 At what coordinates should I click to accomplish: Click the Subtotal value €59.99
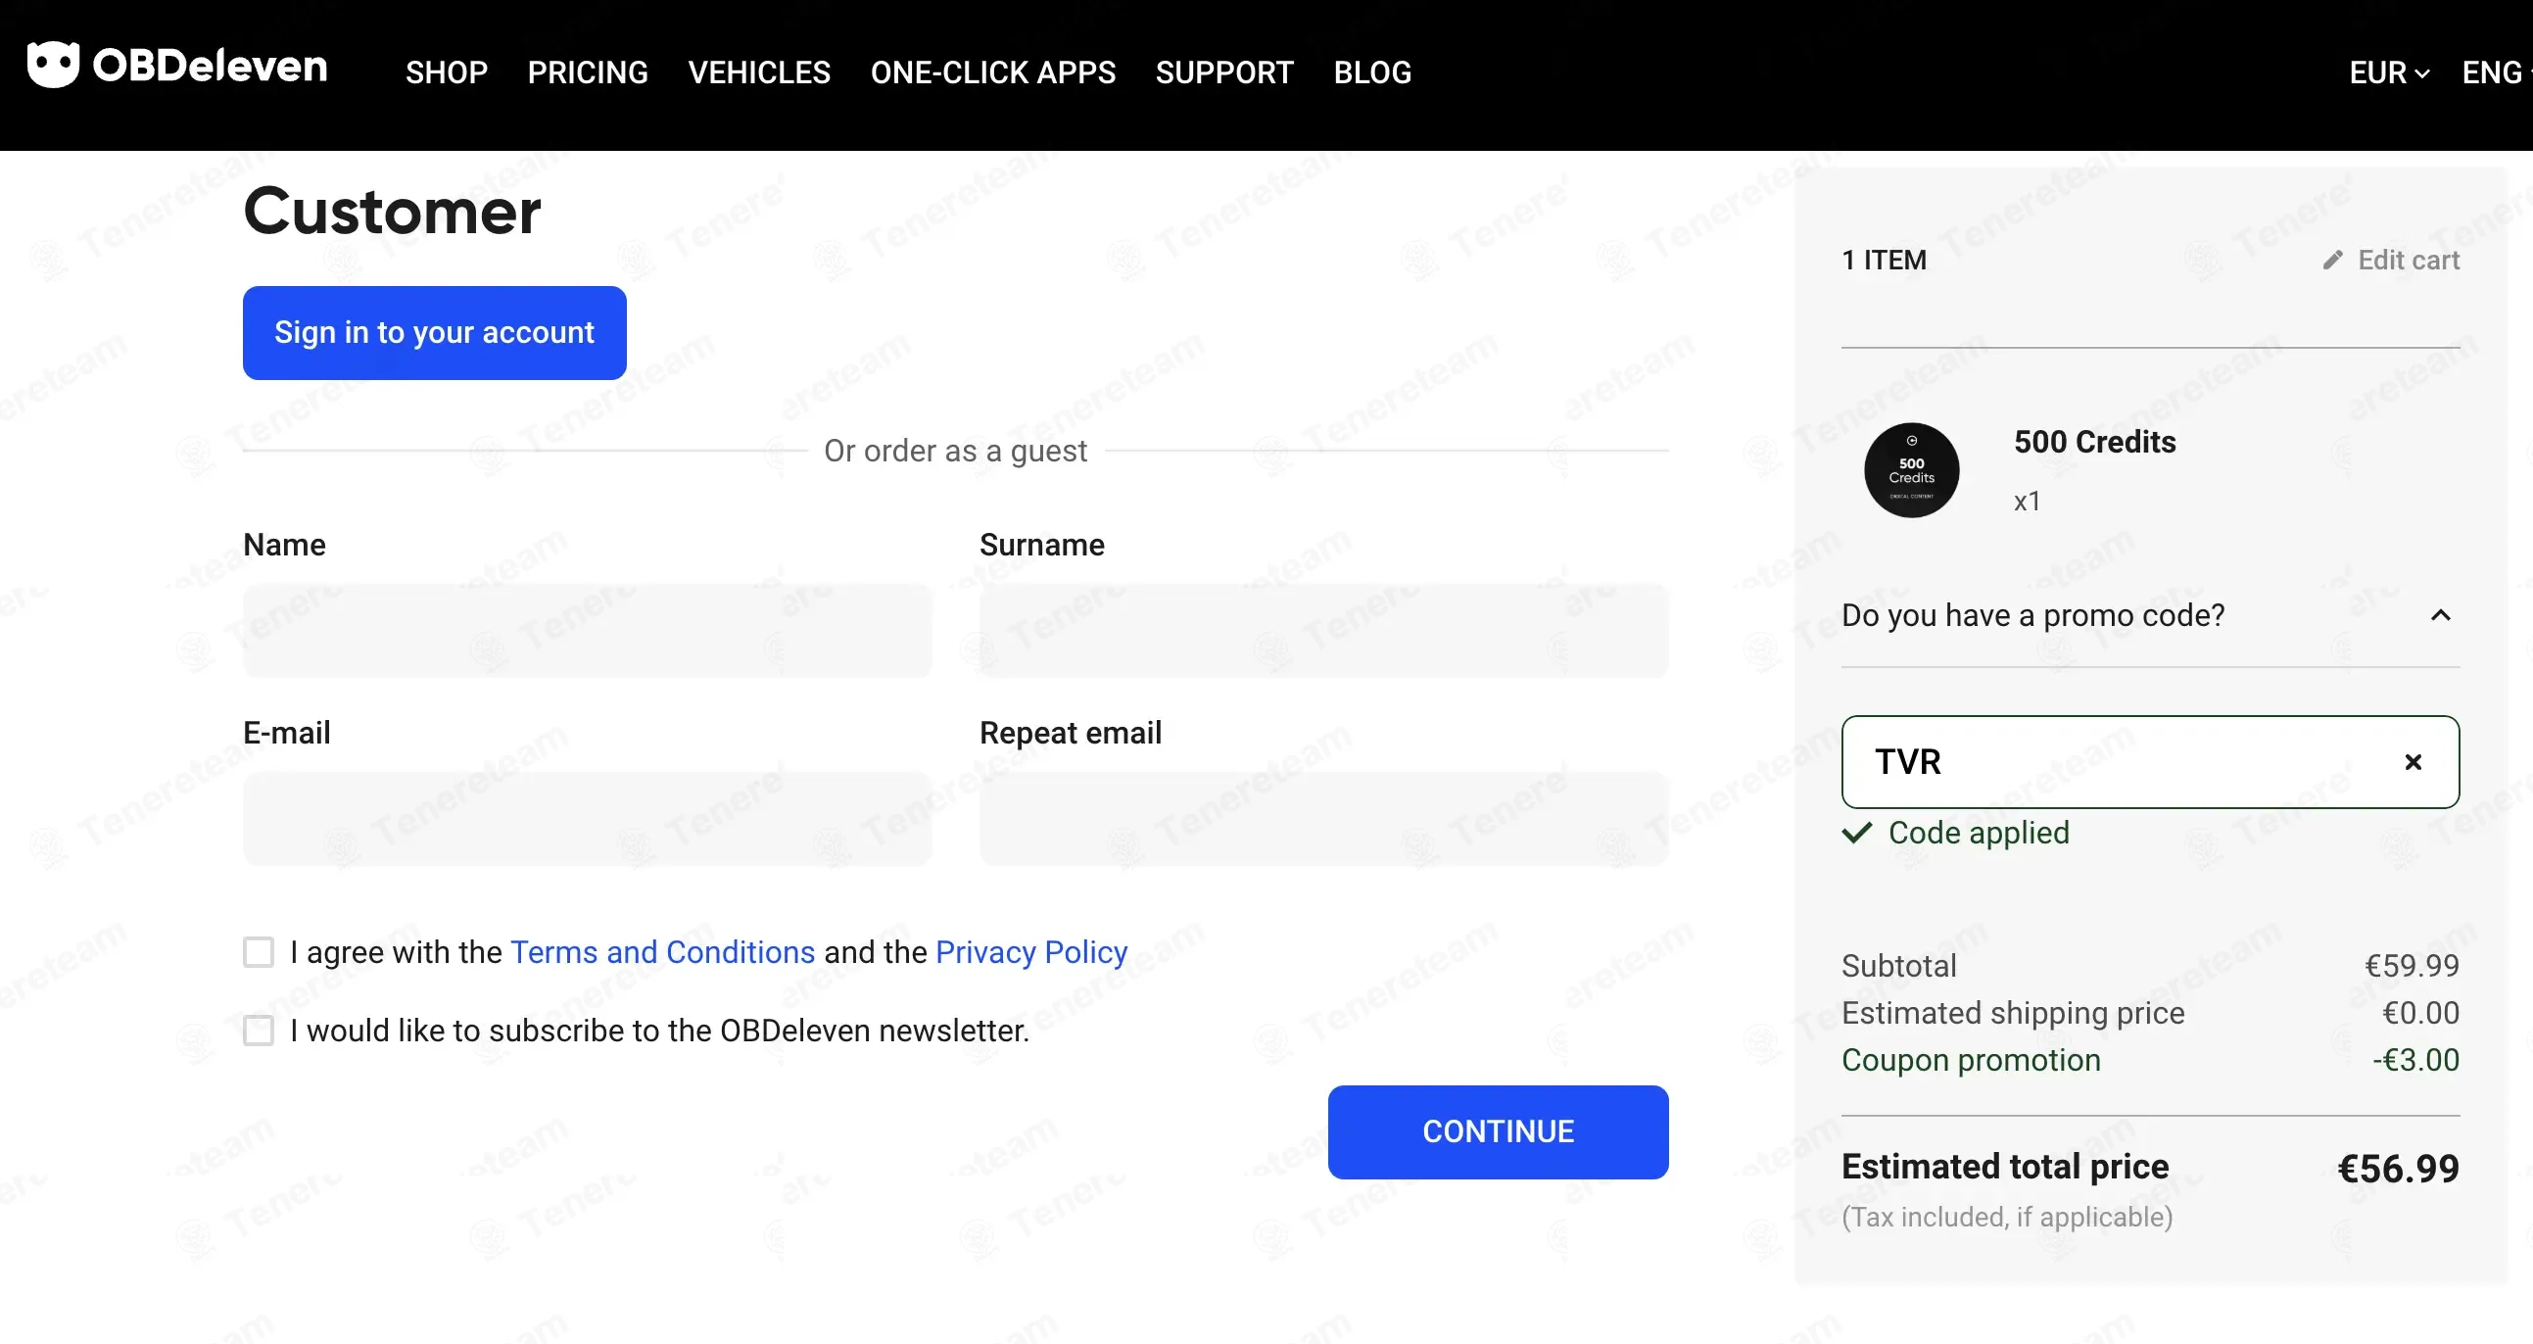click(x=2413, y=966)
